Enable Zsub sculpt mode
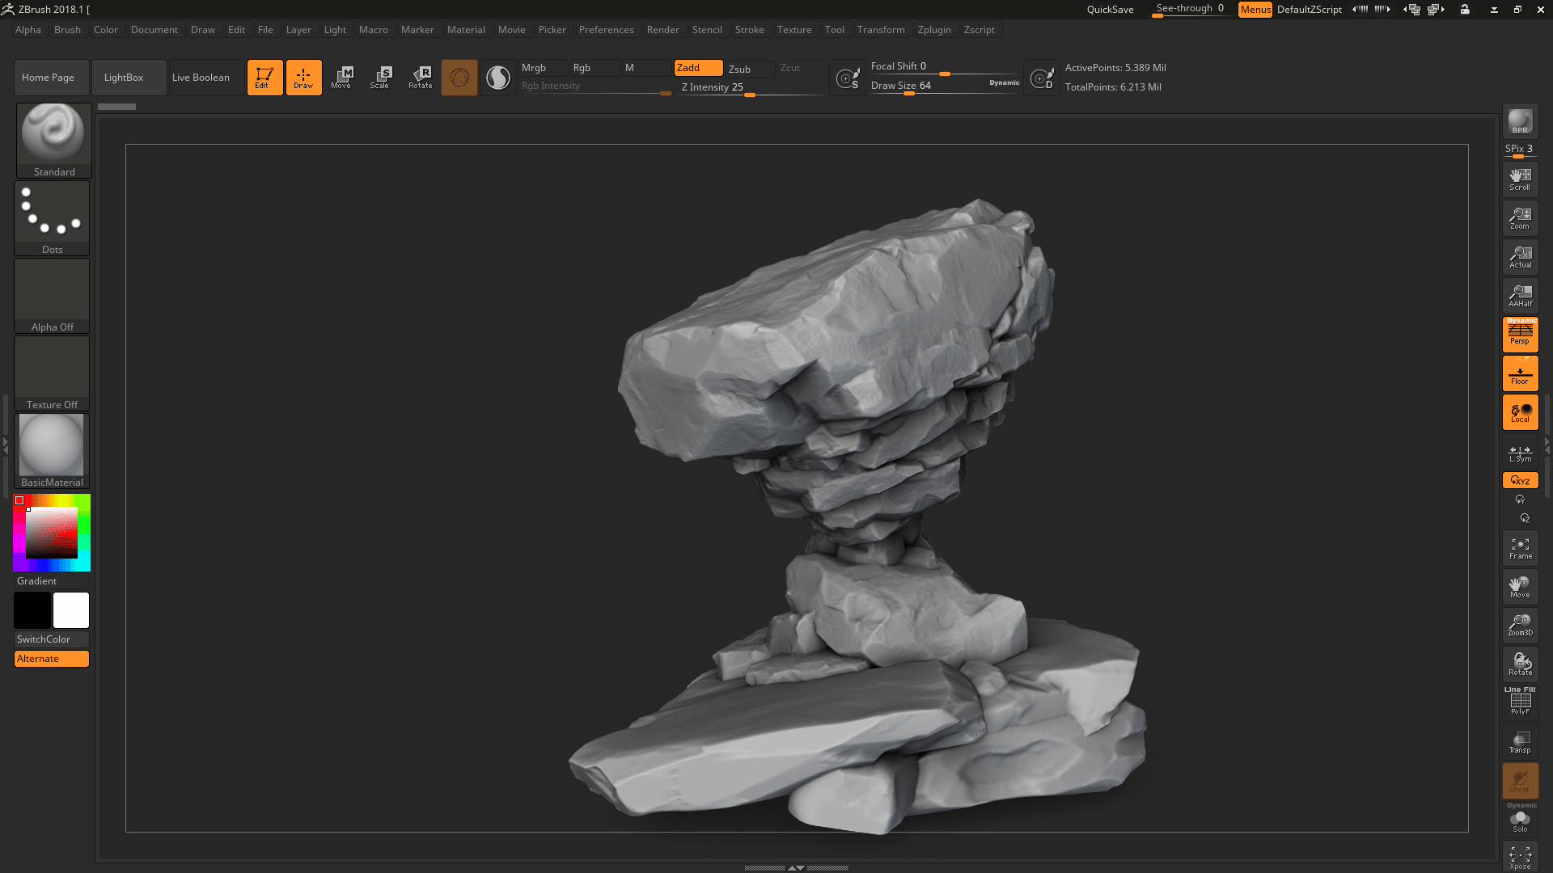The width and height of the screenshot is (1553, 873). coord(748,69)
